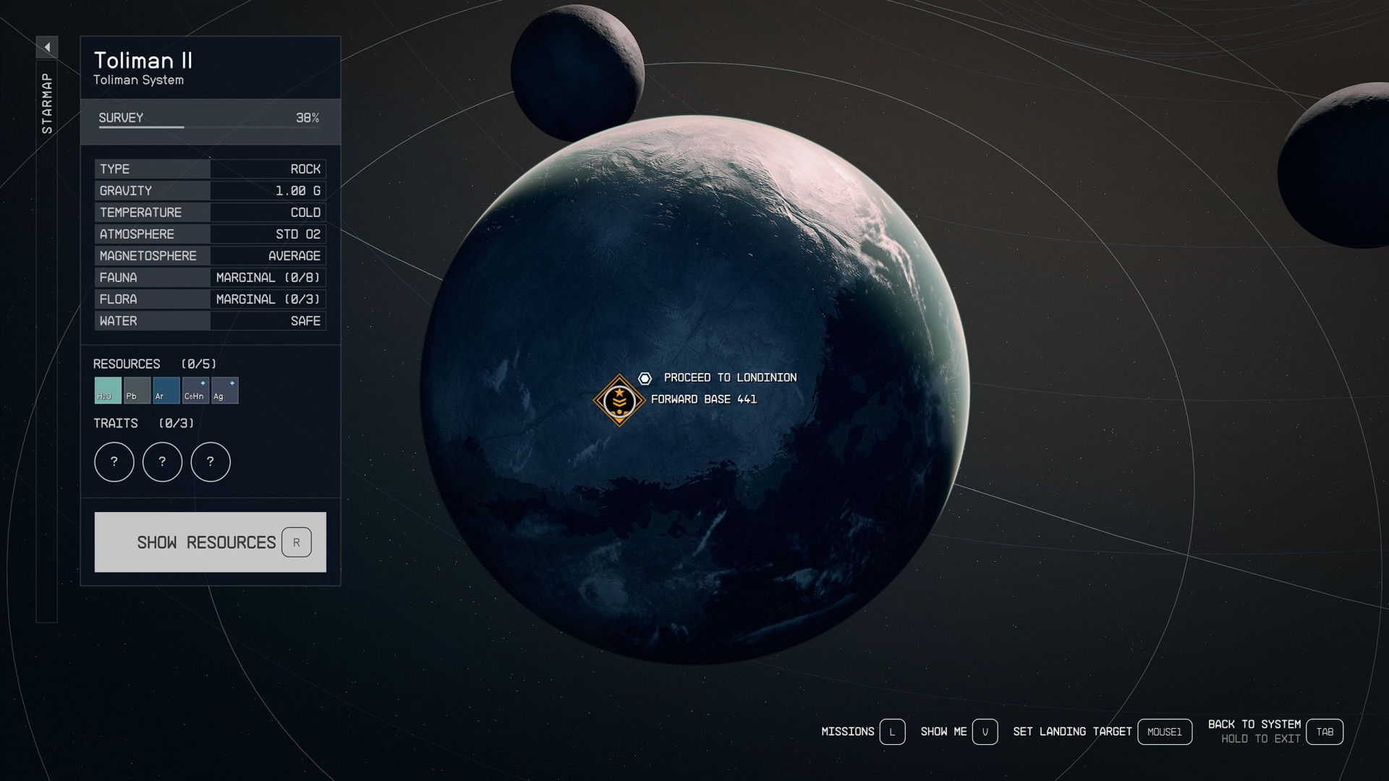This screenshot has height=781, width=1389.
Task: Open Missions via L key button
Action: coord(892,732)
